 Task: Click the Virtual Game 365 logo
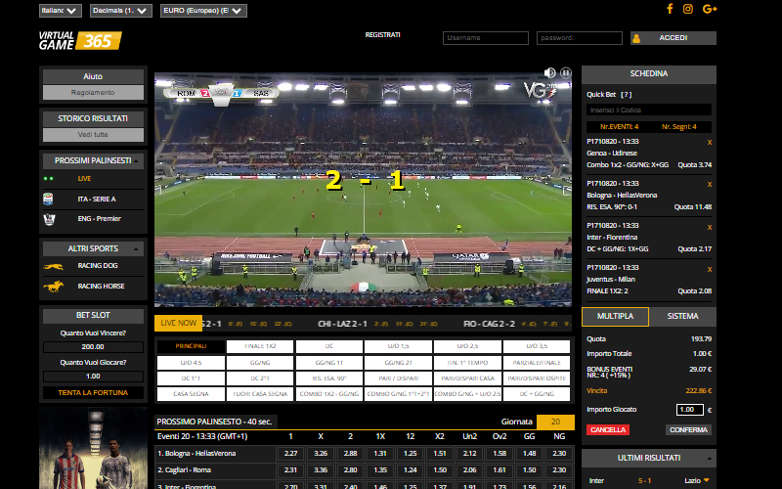tap(80, 41)
